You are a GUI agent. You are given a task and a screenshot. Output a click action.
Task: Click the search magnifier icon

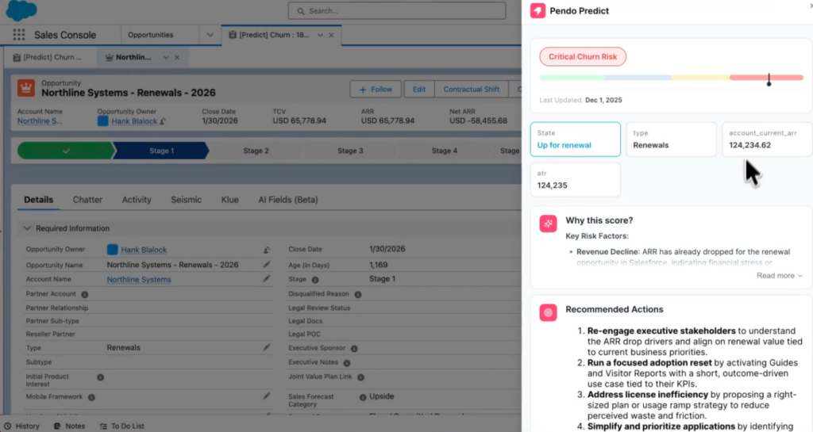(301, 11)
